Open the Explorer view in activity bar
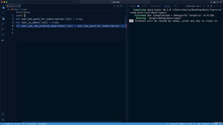The image size is (223, 125). (x=3, y=7)
